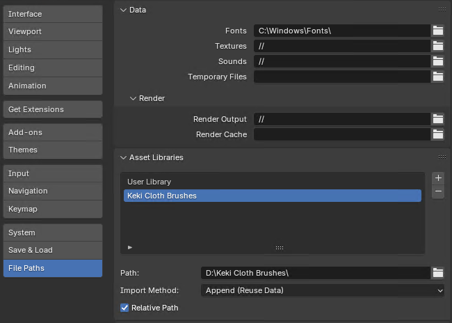Grab the Asset Libraries panel drag handle
Screen dimensions: 452x323
pos(442,157)
